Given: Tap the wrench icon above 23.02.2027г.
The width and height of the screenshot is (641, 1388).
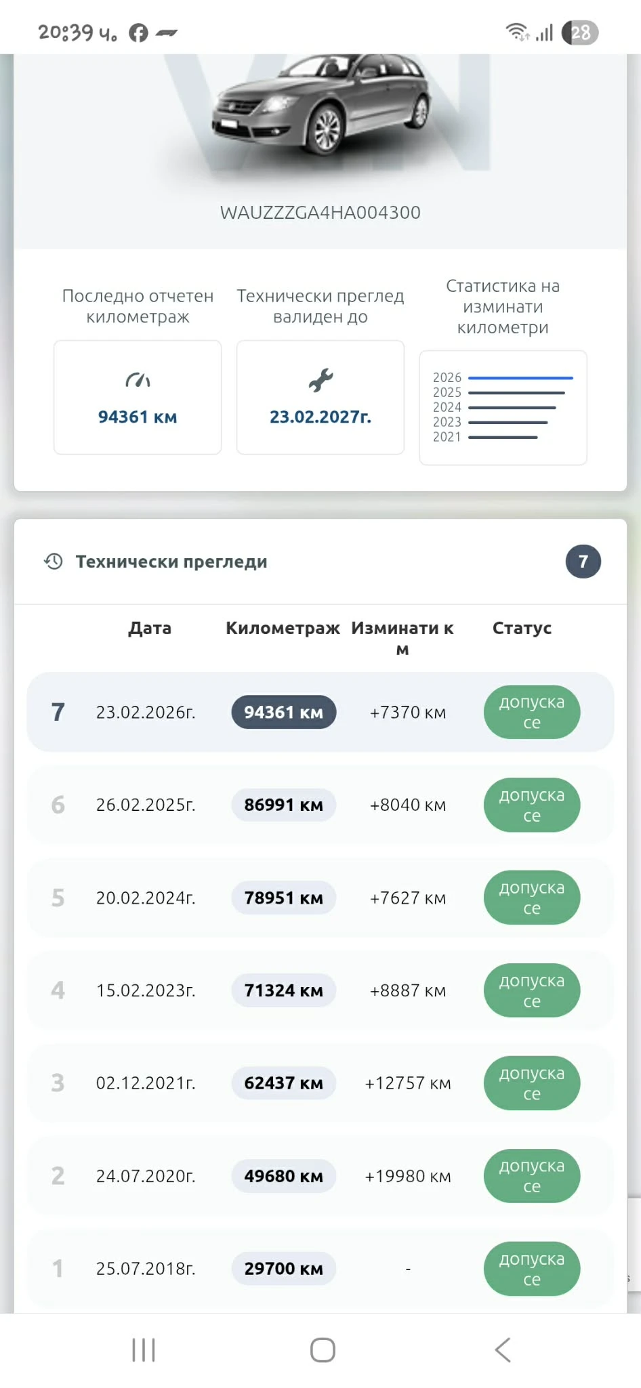Looking at the screenshot, I should tap(320, 380).
